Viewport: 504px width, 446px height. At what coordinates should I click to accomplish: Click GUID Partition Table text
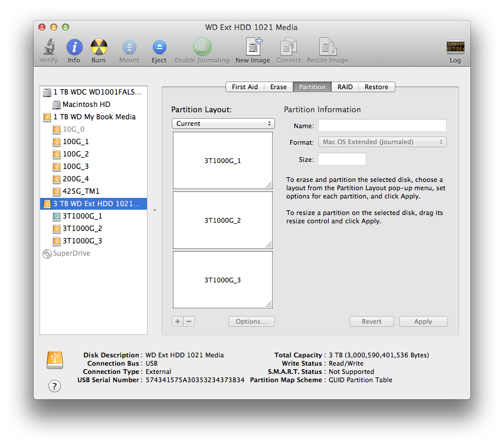(361, 380)
